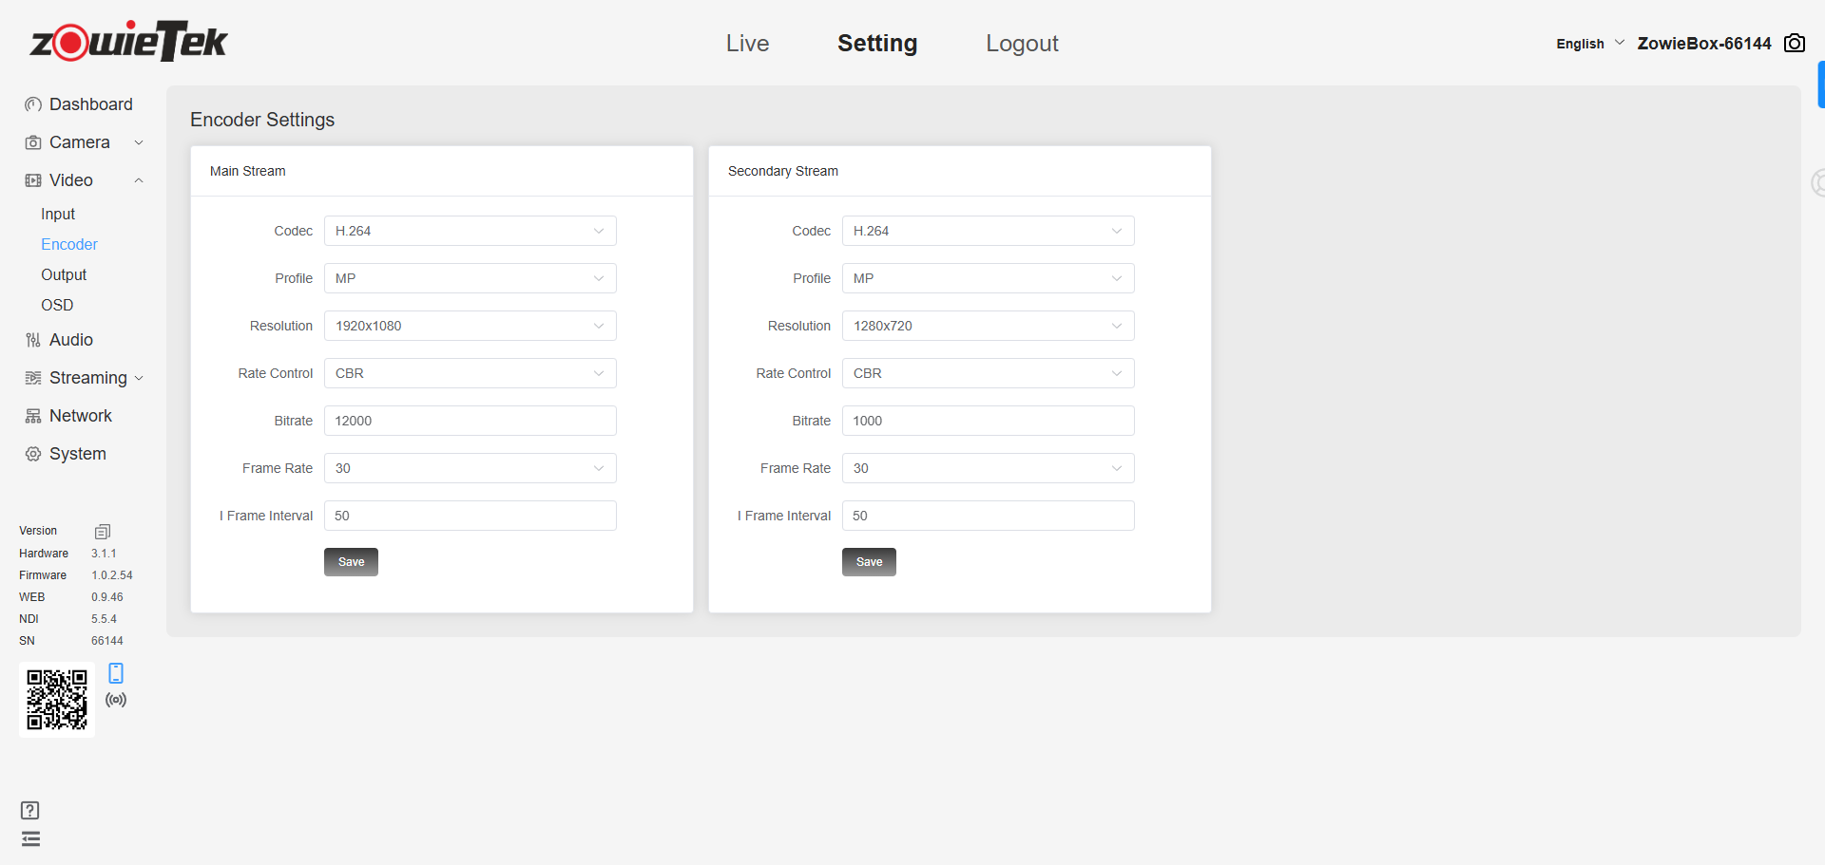Click the Main Stream Bitrate field

(470, 421)
